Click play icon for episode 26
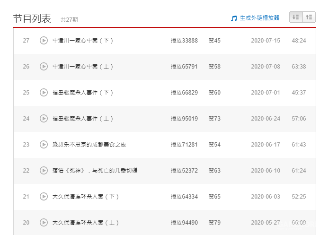Screen dimensions: 328x235 (44, 67)
